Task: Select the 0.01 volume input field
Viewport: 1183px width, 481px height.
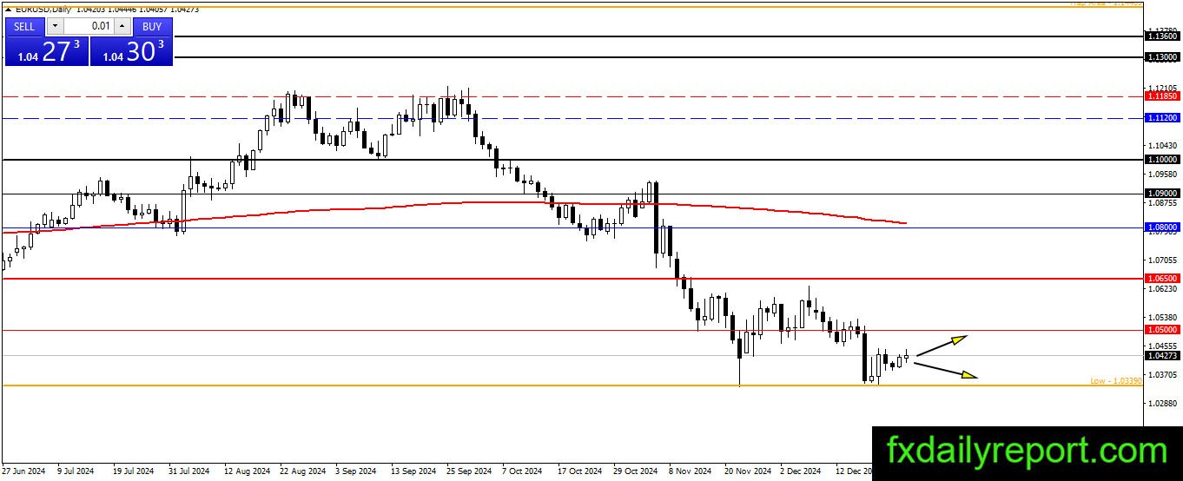Action: [x=89, y=26]
